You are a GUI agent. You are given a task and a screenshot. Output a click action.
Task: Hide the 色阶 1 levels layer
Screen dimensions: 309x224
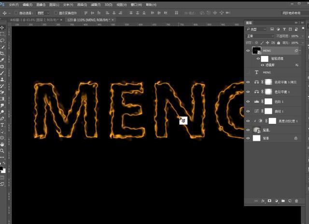[x=248, y=102]
